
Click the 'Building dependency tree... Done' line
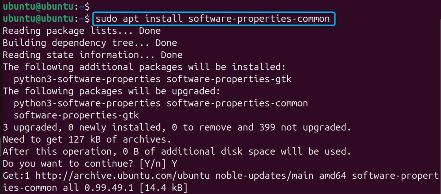[90, 43]
